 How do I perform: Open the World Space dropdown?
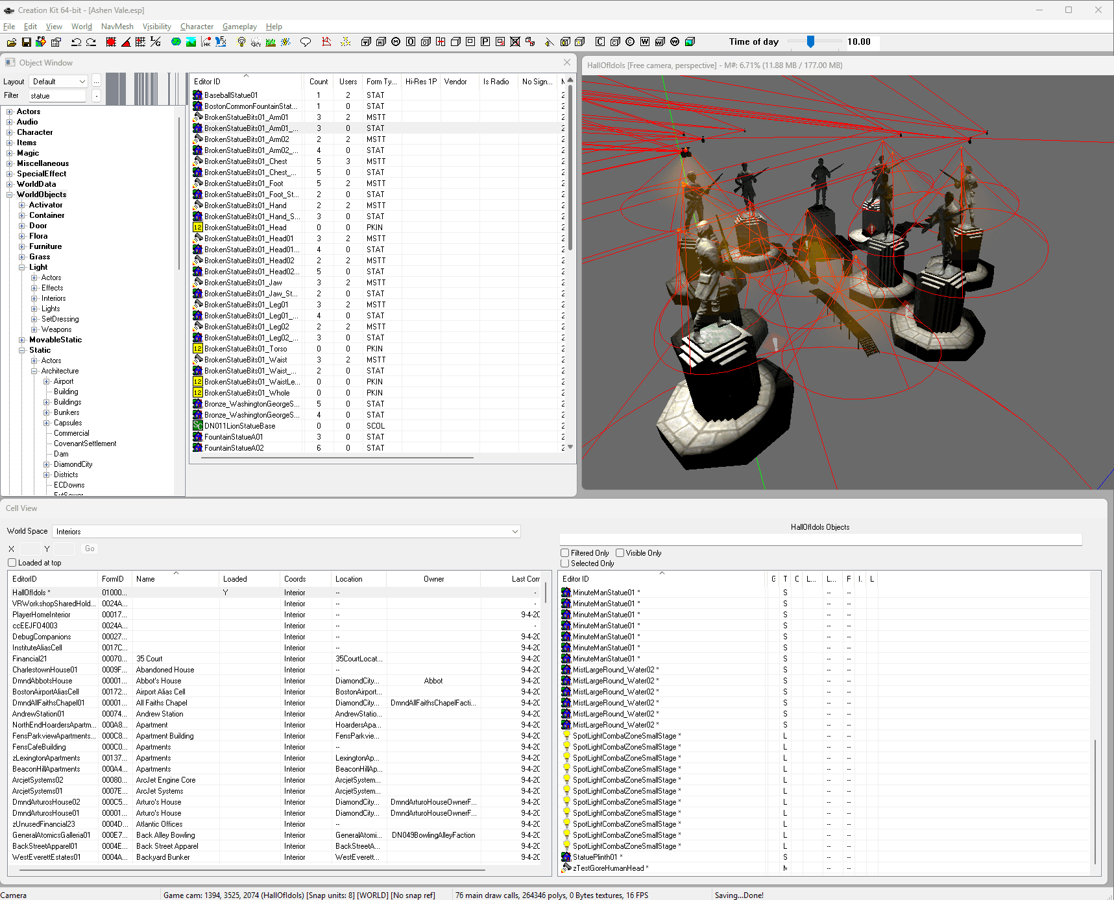pyautogui.click(x=514, y=531)
